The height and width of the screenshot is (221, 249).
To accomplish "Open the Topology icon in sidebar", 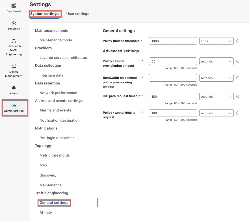I will [14, 23].
